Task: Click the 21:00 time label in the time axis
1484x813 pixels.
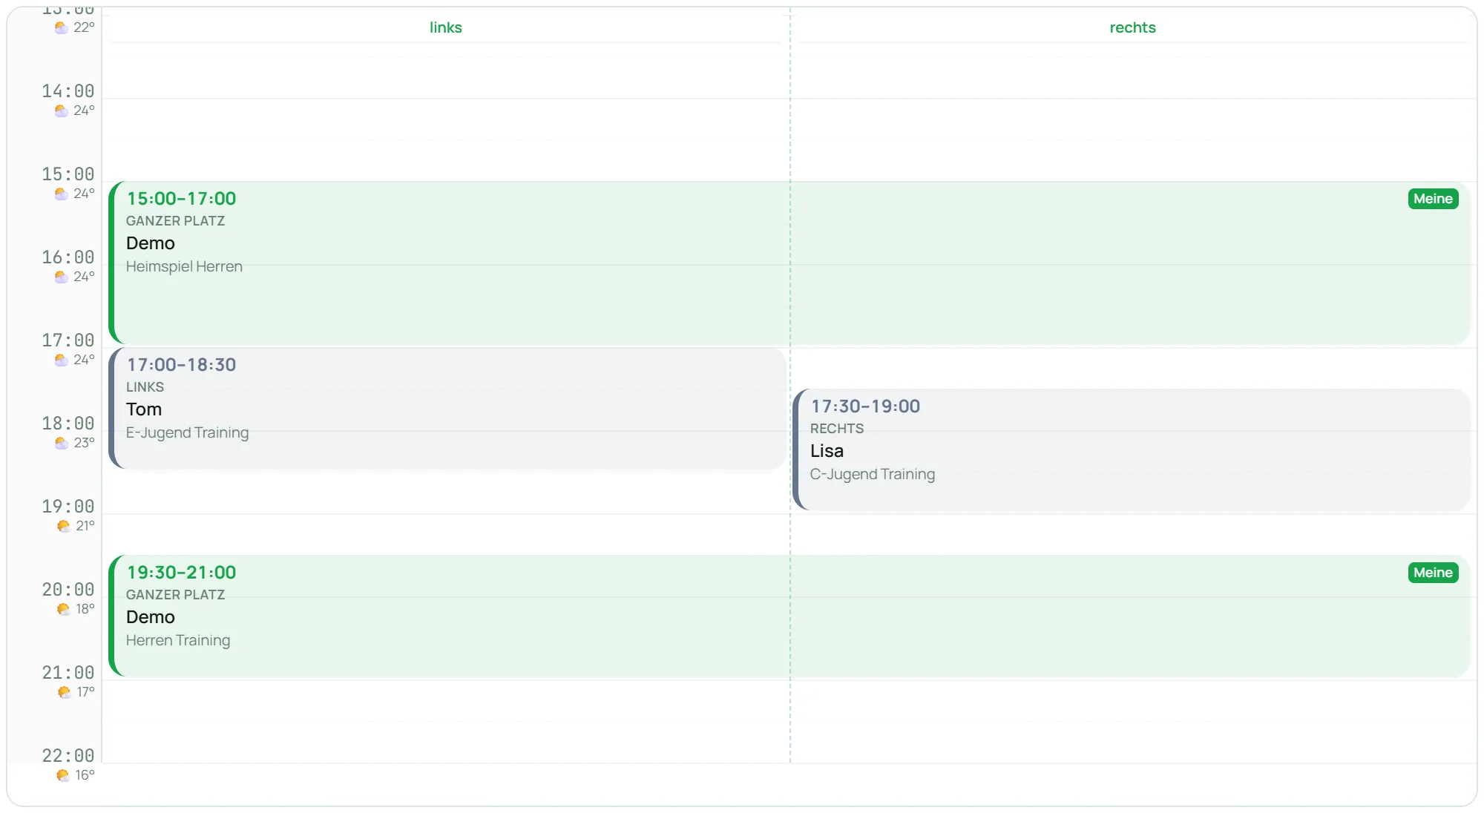Action: 68,673
